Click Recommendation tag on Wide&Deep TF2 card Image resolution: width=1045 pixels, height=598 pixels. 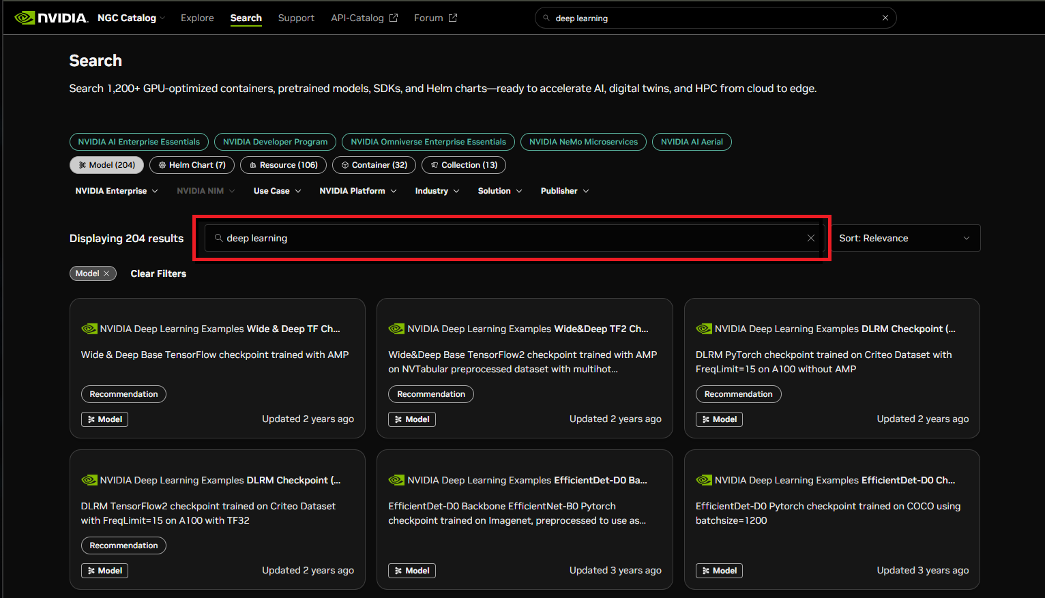click(431, 394)
